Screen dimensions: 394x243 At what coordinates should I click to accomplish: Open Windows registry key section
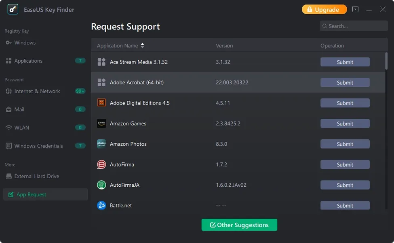click(25, 43)
